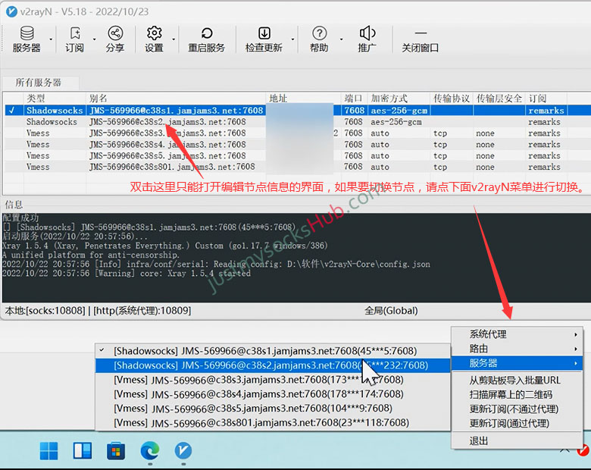Expand the dropdown arrow next to 服务器
This screenshot has width=591, height=470.
[x=51, y=39]
